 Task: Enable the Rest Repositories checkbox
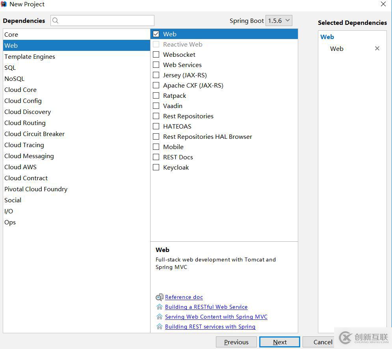[156, 116]
